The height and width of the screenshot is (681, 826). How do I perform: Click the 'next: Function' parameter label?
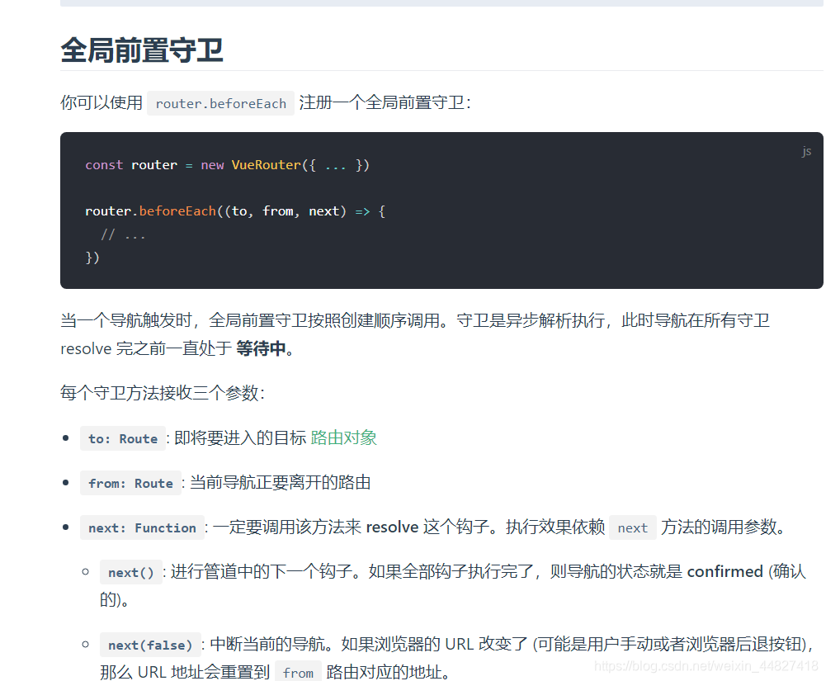[142, 527]
